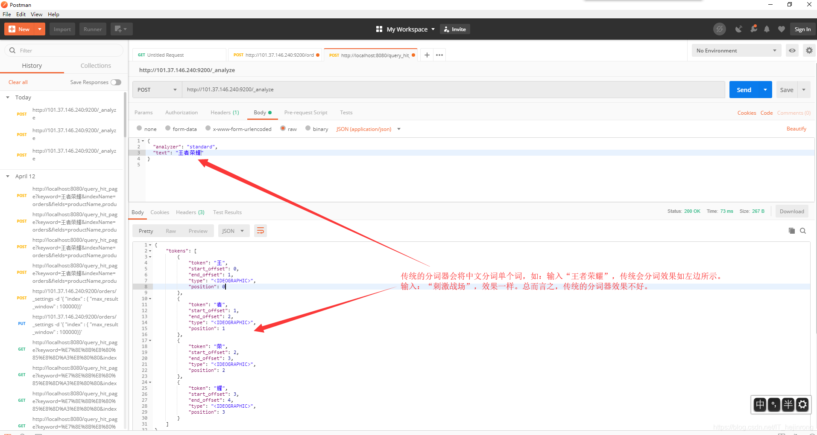
Task: Open JSON (application/json) content type dropdown
Action: click(368, 129)
